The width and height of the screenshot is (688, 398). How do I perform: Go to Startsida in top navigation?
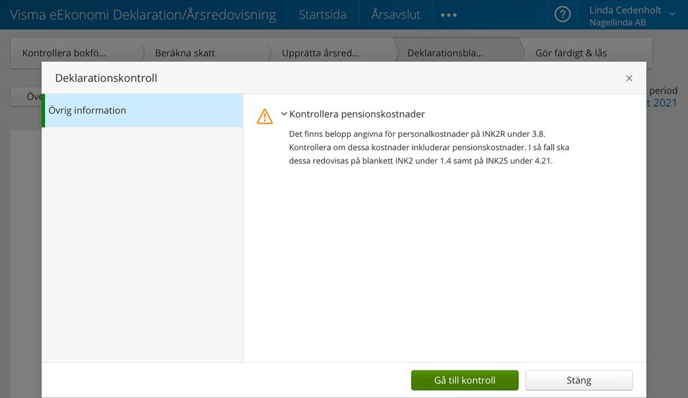322,14
